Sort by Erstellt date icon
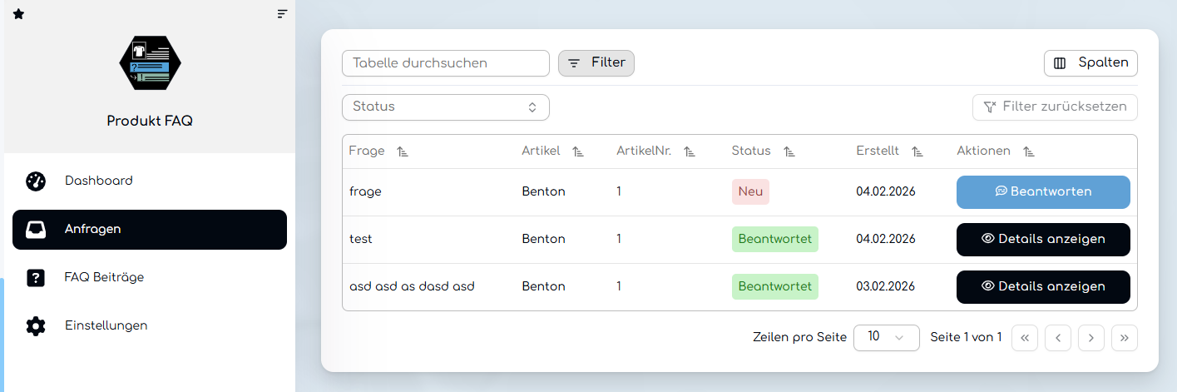The height and width of the screenshot is (392, 1177). pyautogui.click(x=917, y=151)
